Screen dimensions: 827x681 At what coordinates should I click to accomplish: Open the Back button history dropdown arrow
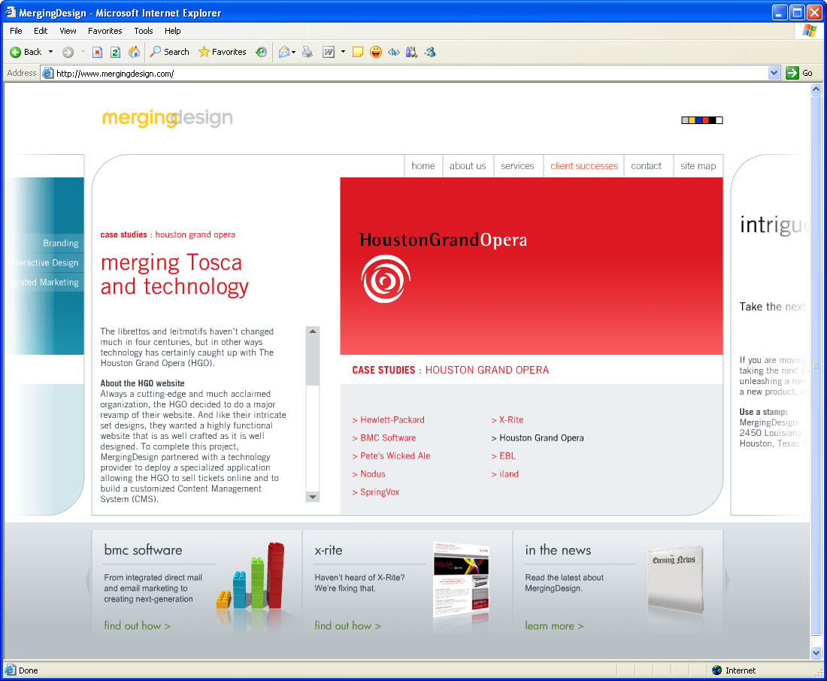point(51,52)
